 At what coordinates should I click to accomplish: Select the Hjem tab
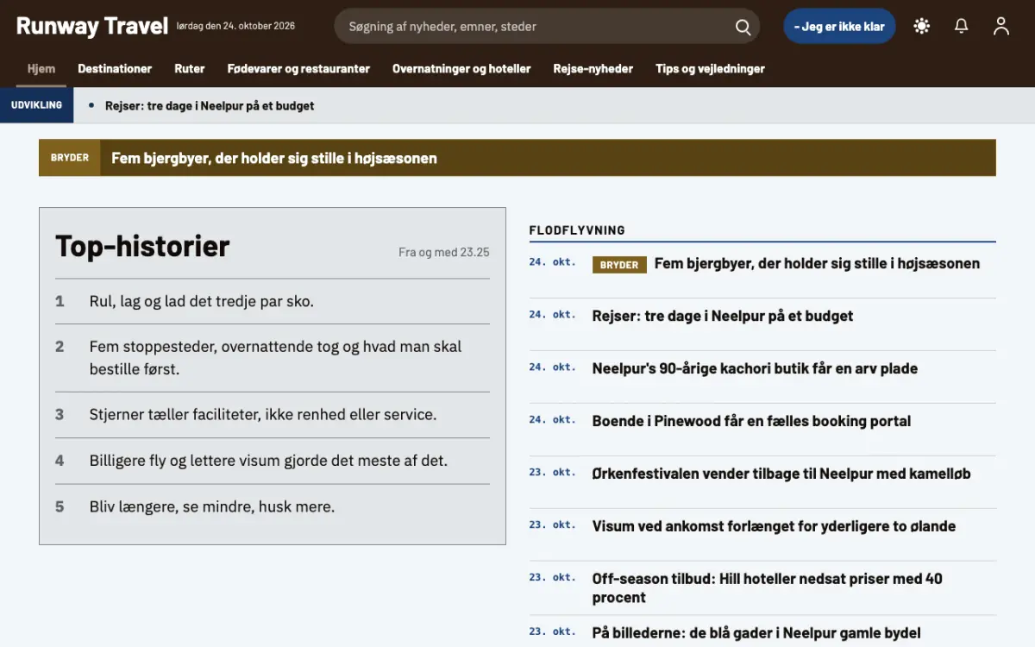41,69
